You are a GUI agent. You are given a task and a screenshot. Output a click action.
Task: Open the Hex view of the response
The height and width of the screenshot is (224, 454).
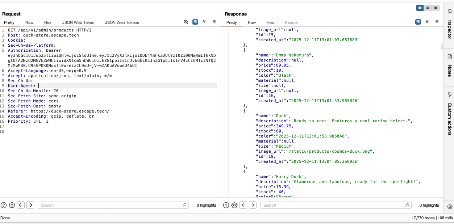270,22
